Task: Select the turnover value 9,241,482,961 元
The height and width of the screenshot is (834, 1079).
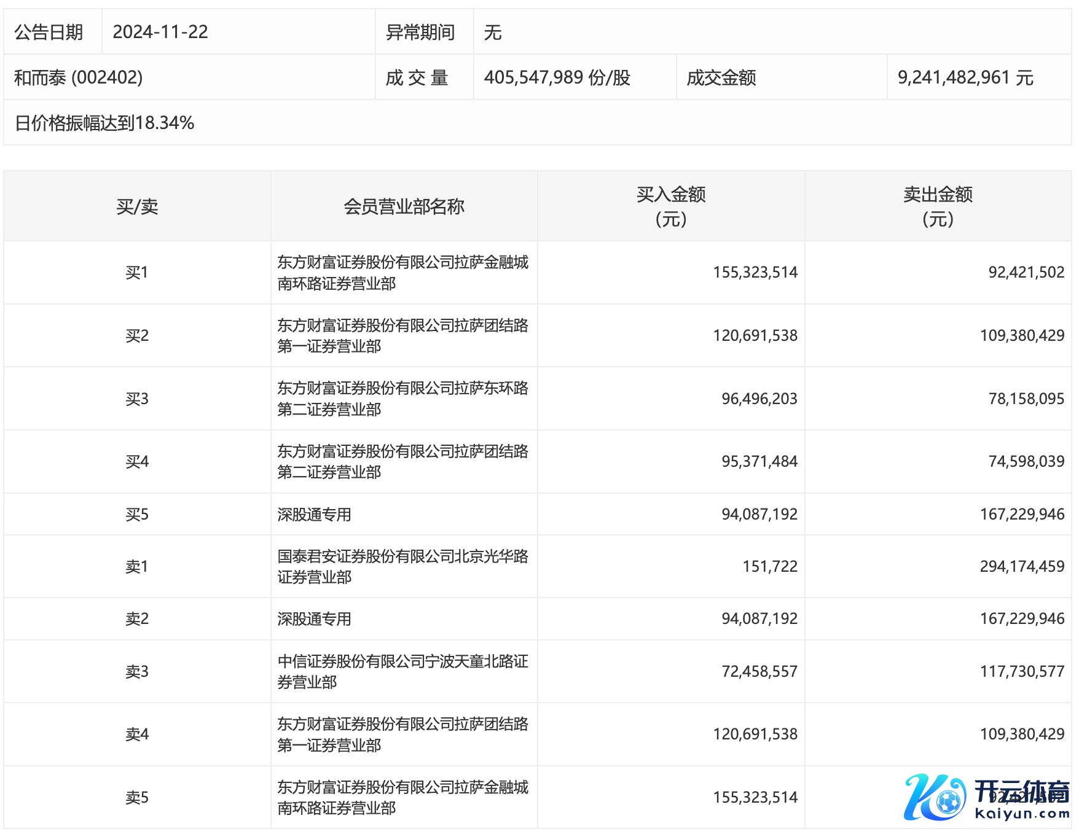Action: (965, 77)
